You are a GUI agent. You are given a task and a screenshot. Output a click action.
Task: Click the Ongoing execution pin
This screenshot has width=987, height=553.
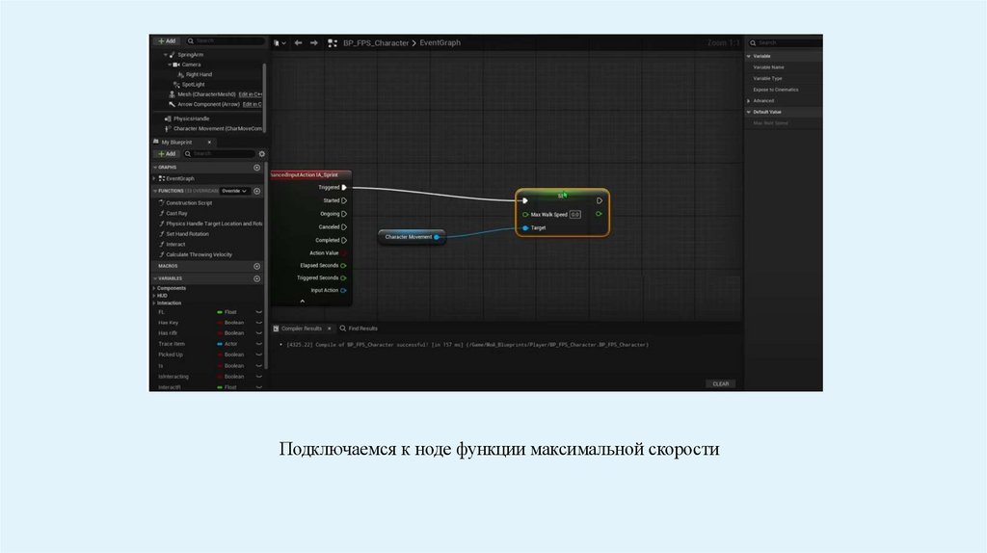click(x=344, y=214)
